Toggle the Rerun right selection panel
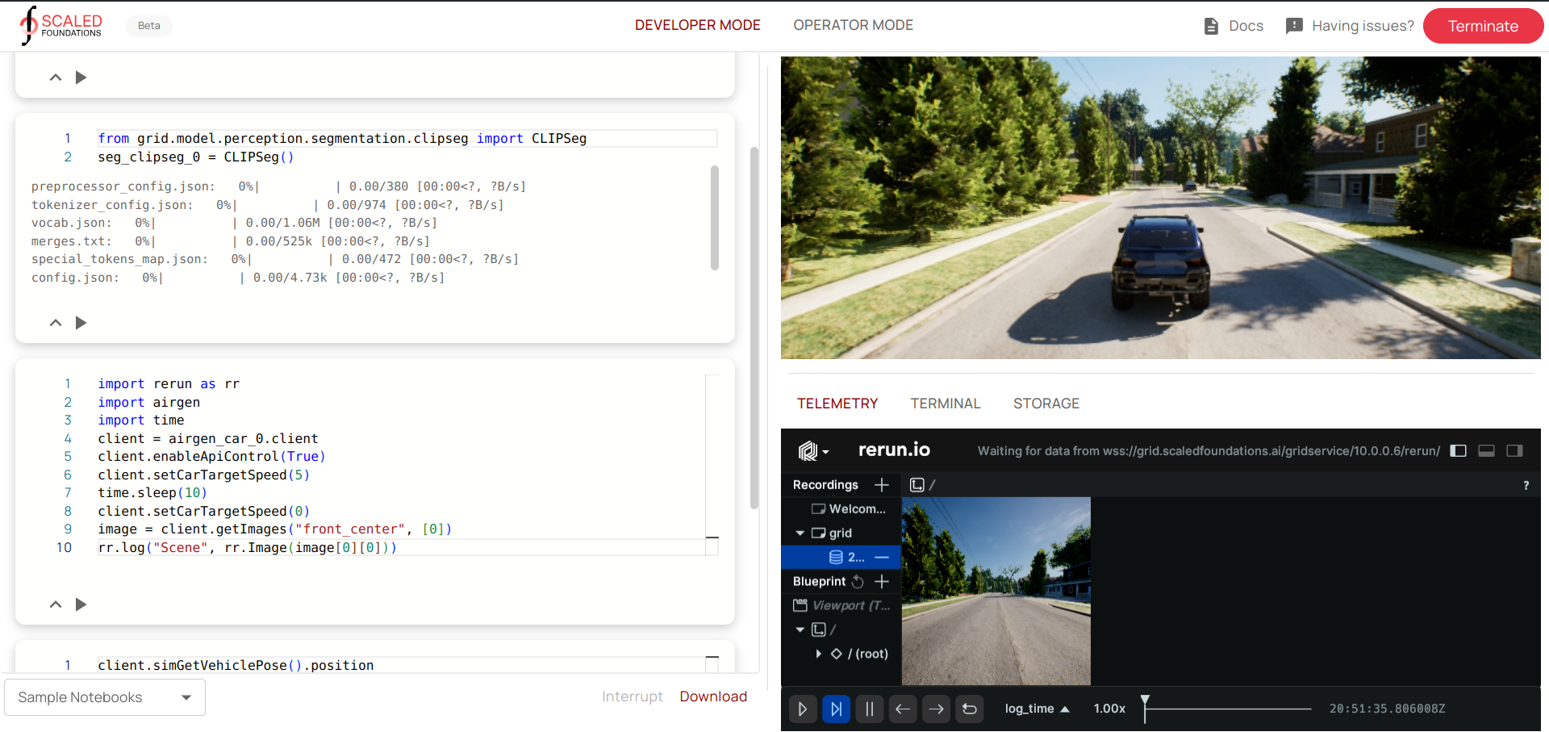The height and width of the screenshot is (732, 1549). click(1514, 450)
